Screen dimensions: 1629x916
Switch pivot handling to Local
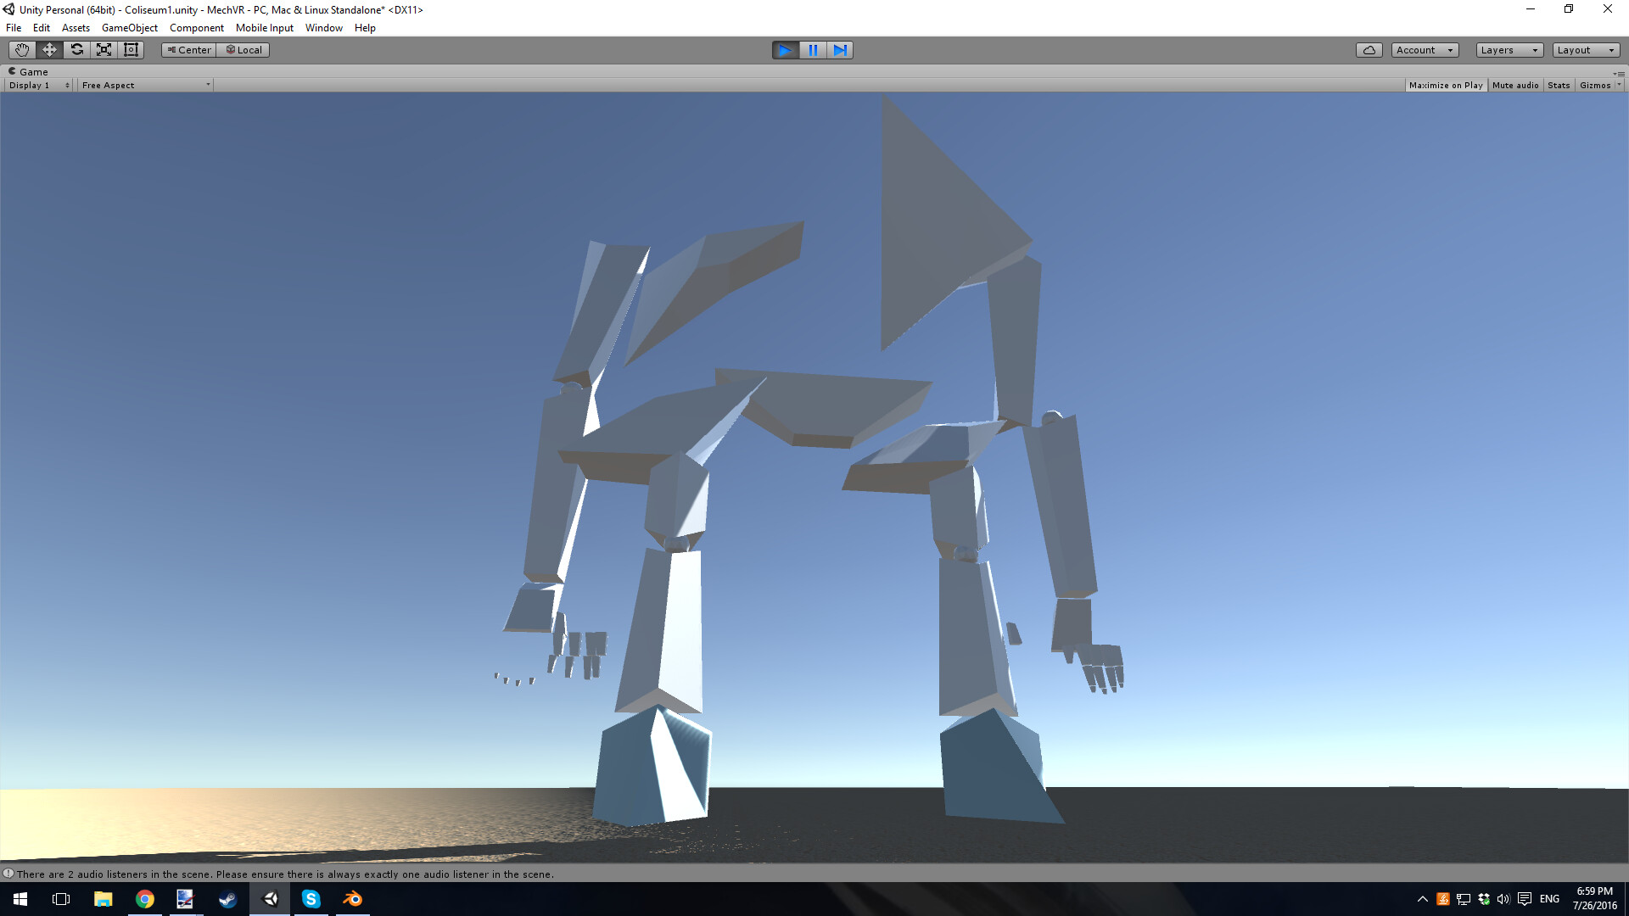tap(244, 49)
